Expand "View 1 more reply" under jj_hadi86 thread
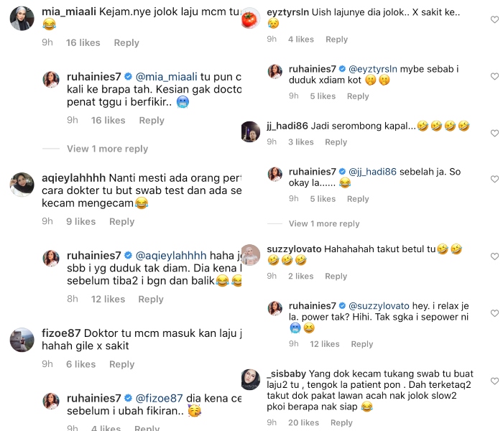 [324, 223]
